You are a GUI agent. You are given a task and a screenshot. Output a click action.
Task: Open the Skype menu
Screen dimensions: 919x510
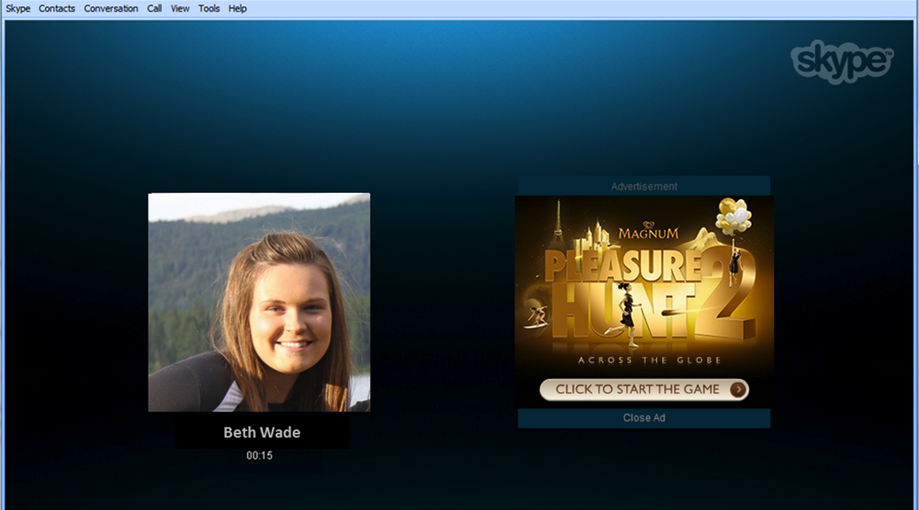point(19,9)
